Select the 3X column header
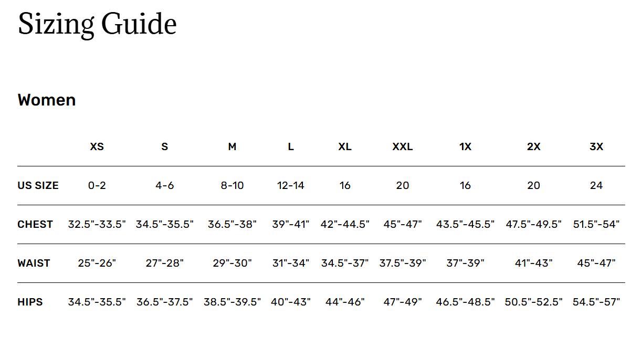The width and height of the screenshot is (642, 358). click(x=596, y=146)
